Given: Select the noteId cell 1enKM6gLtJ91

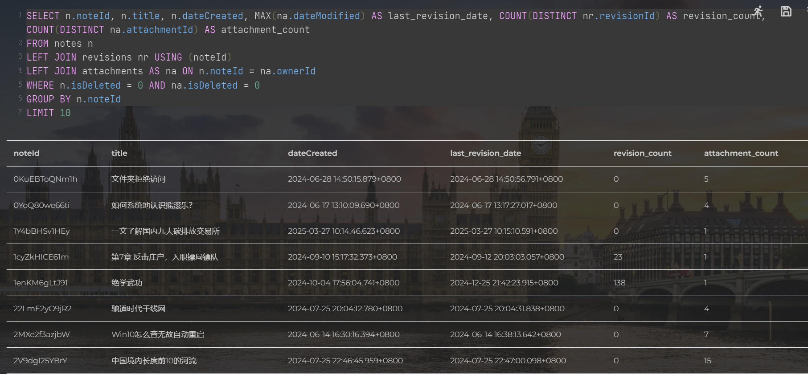Looking at the screenshot, I should tap(41, 283).
